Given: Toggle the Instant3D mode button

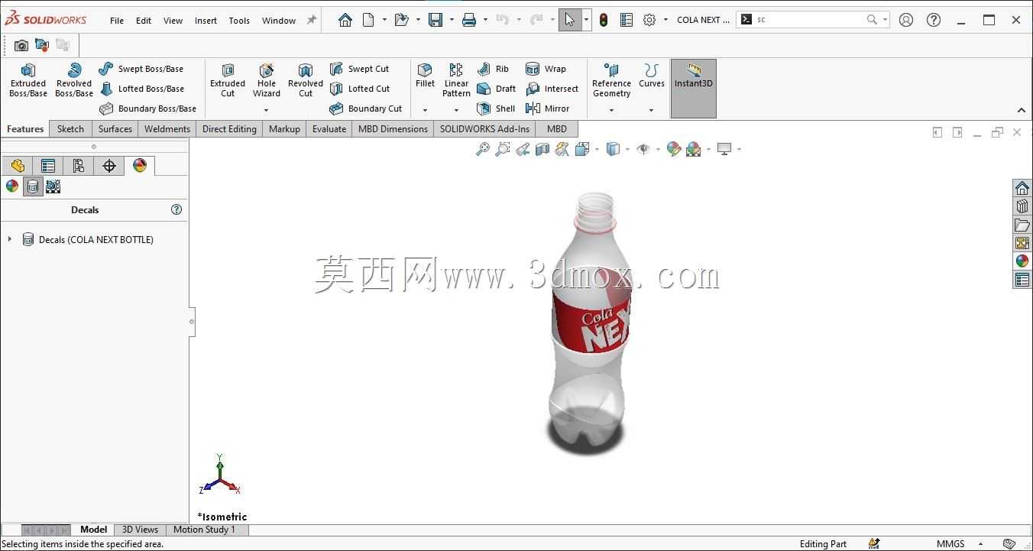Looking at the screenshot, I should tap(694, 89).
